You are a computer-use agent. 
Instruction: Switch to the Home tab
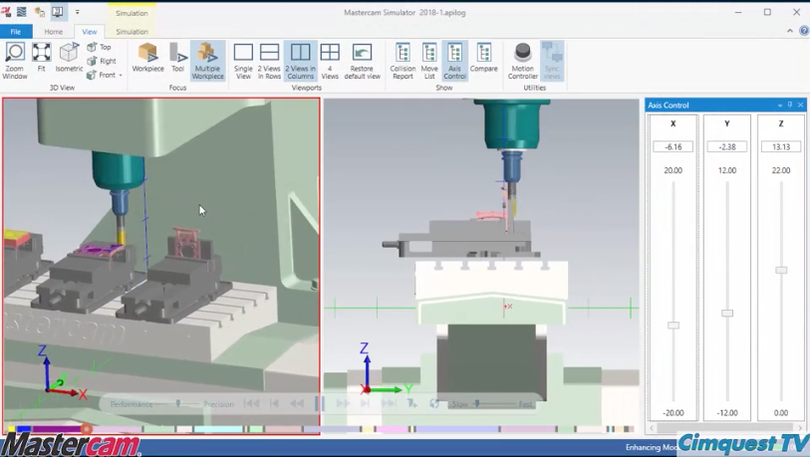tap(53, 32)
